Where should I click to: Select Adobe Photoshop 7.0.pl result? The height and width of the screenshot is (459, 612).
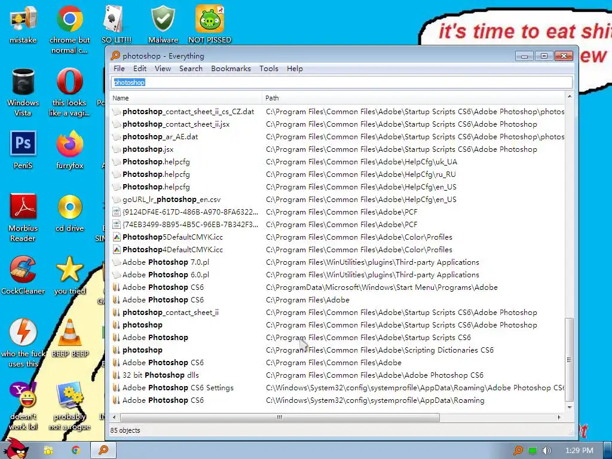pyautogui.click(x=338, y=262)
